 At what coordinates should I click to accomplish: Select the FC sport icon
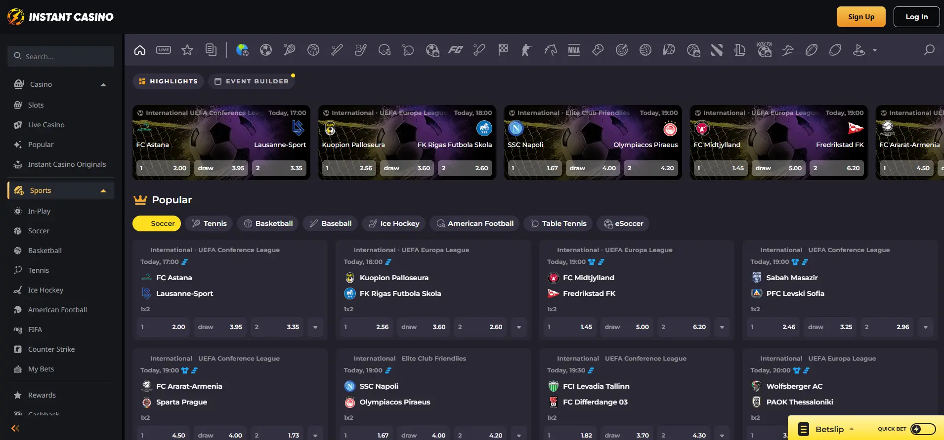pos(455,50)
